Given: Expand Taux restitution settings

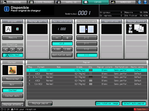Looking at the screenshot, I should pos(62,21).
